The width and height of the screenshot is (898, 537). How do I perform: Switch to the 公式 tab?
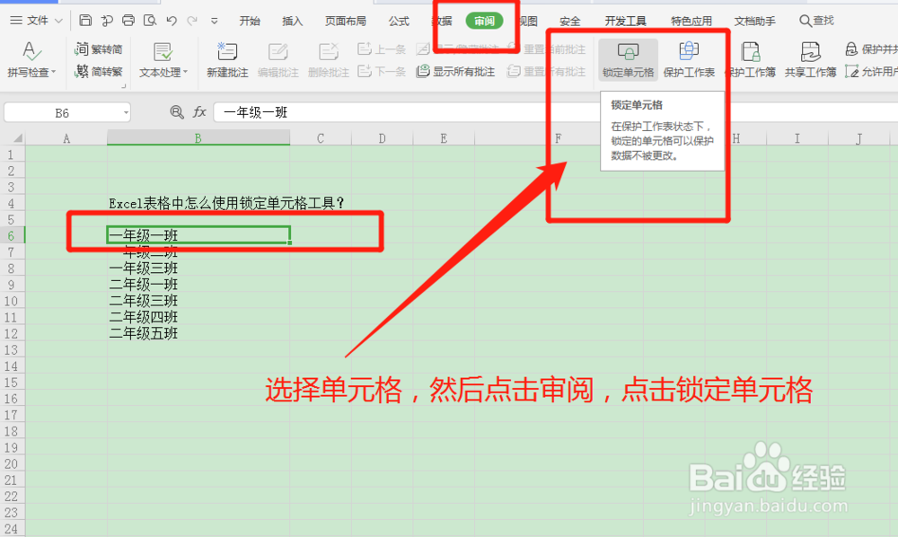(x=399, y=22)
